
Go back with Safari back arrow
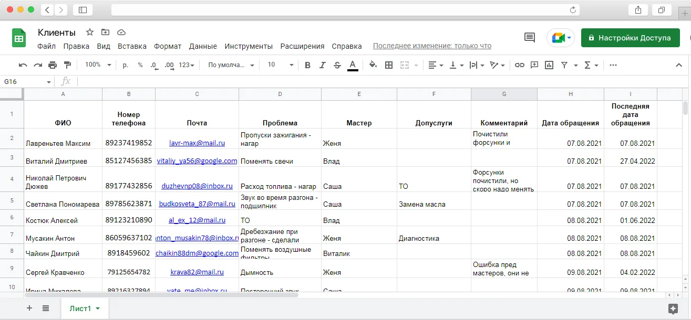47,10
